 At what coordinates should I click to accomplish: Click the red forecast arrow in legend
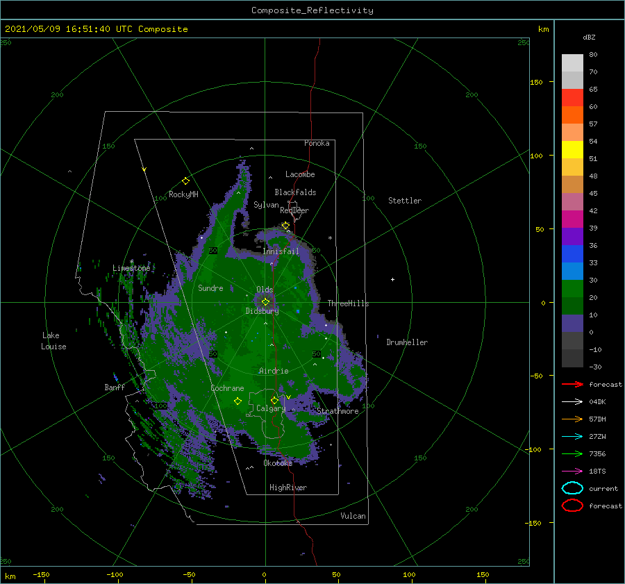click(x=572, y=384)
